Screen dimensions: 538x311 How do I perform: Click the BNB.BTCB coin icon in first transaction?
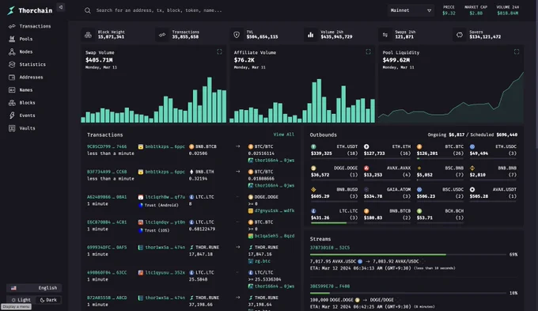click(x=191, y=146)
